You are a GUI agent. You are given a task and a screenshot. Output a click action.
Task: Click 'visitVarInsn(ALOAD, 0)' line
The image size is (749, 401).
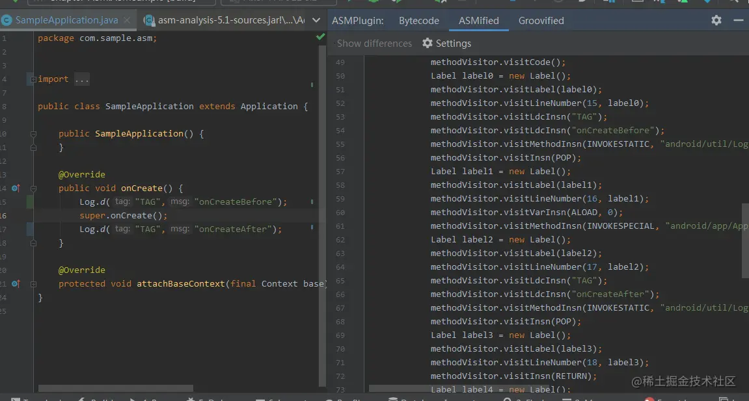(526, 212)
